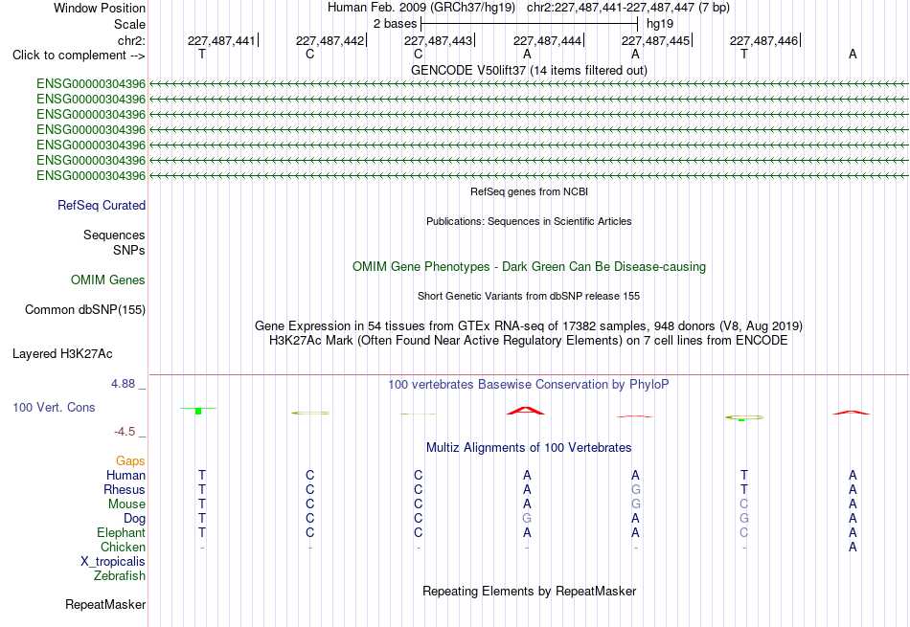
Task: Open the 'RefSeq Curated' track label
Action: pyautogui.click(x=102, y=205)
